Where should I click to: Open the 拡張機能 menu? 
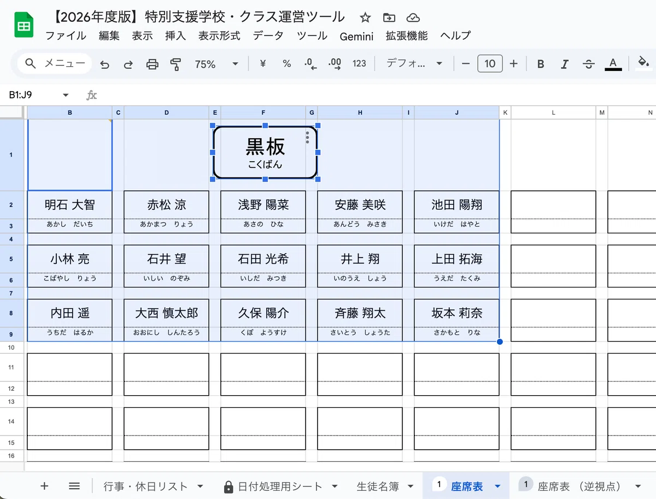406,36
